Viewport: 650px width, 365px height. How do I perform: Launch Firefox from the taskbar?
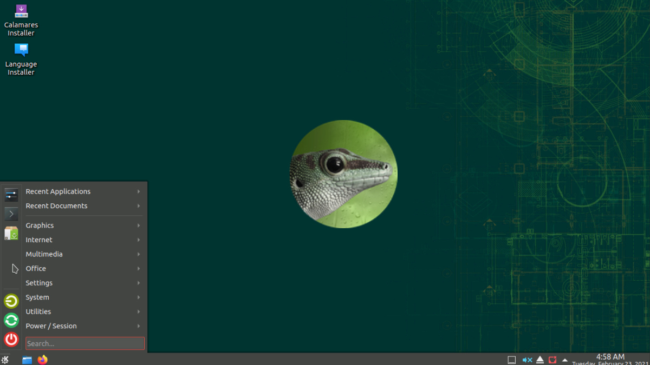(43, 360)
